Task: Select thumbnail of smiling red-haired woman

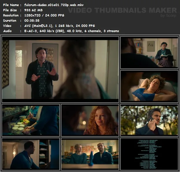Action: 90,120
